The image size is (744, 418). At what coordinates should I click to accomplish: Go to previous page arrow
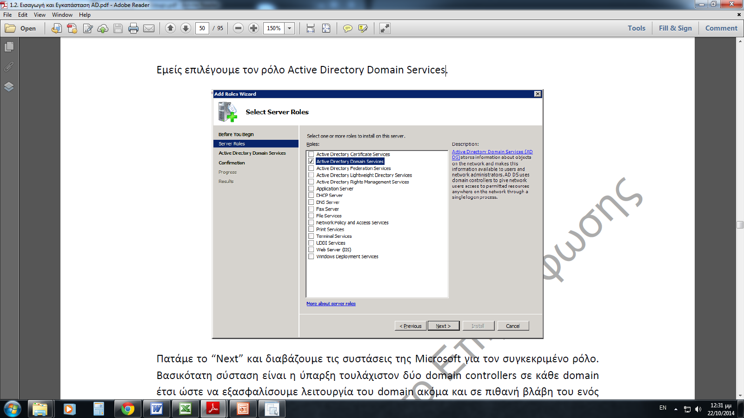coord(170,28)
